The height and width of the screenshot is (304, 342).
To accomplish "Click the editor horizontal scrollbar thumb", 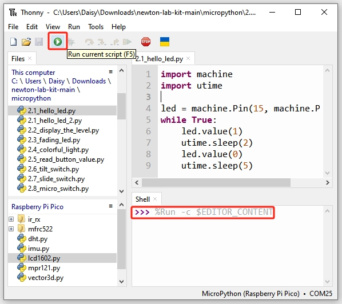I will tap(216, 183).
